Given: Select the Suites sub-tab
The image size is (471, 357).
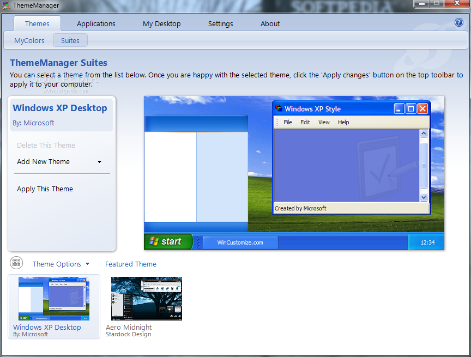Looking at the screenshot, I should [x=70, y=40].
